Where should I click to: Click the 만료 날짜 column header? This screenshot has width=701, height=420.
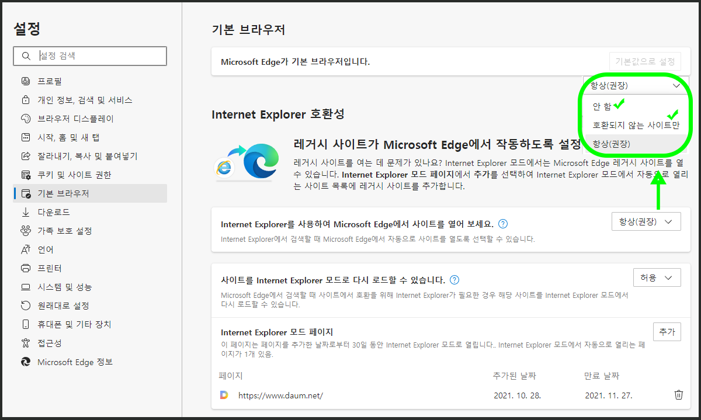(x=602, y=376)
